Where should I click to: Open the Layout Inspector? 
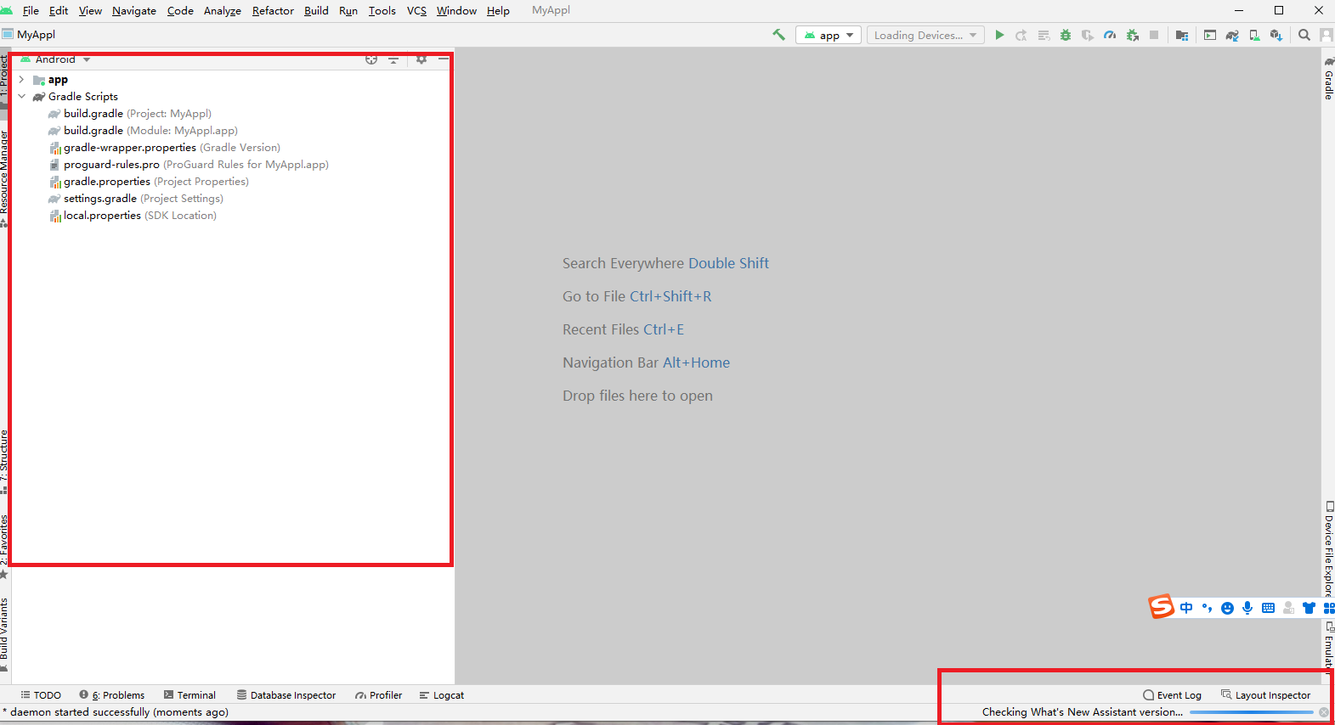coord(1266,694)
